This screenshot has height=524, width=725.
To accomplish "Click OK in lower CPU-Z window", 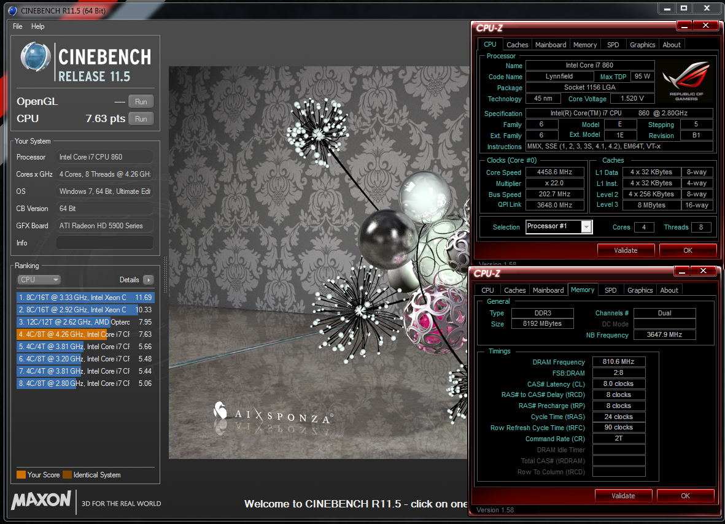I will coord(685,496).
